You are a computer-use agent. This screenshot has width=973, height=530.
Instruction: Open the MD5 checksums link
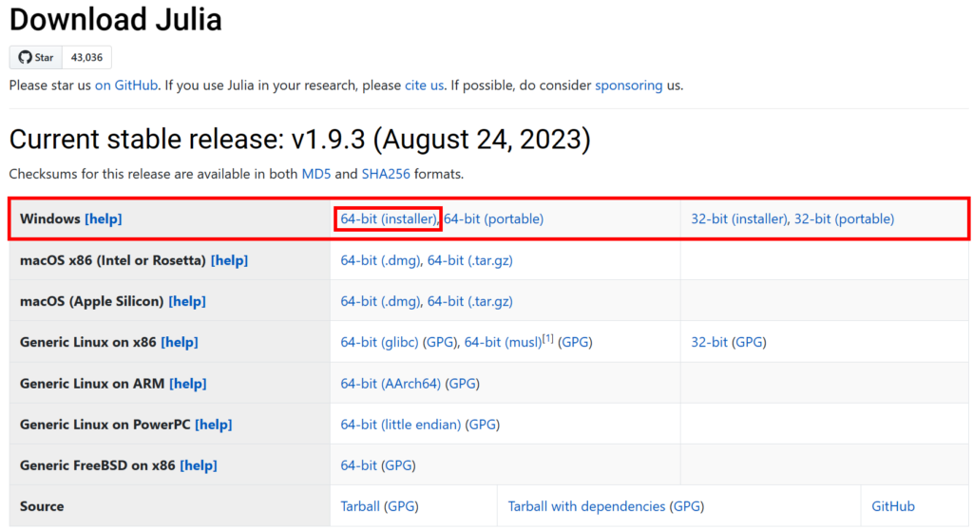pyautogui.click(x=315, y=174)
